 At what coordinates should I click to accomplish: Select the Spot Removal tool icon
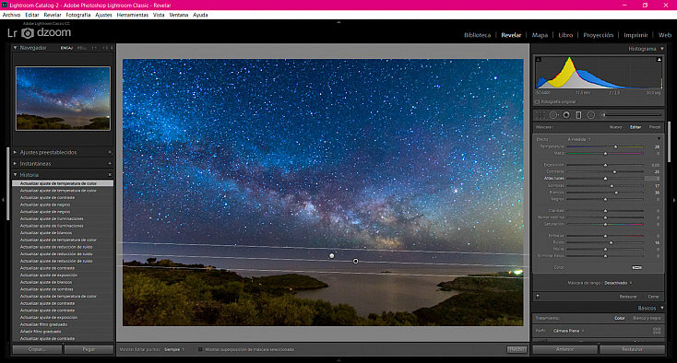[x=553, y=114]
